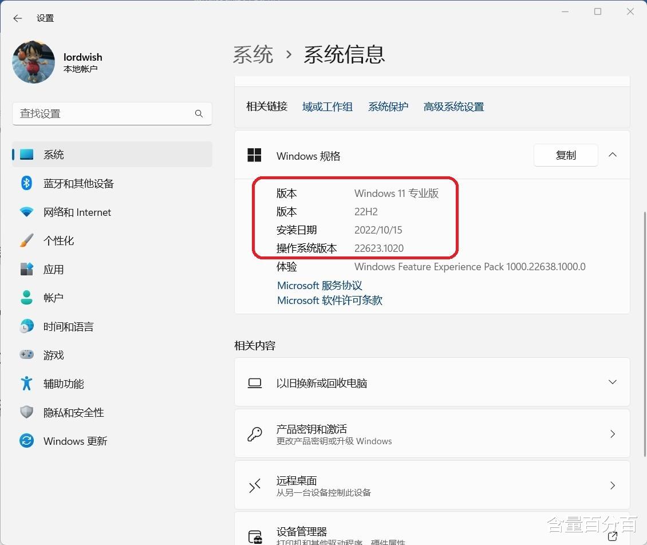Click the 辅助功能 accessibility figure icon

pos(27,384)
